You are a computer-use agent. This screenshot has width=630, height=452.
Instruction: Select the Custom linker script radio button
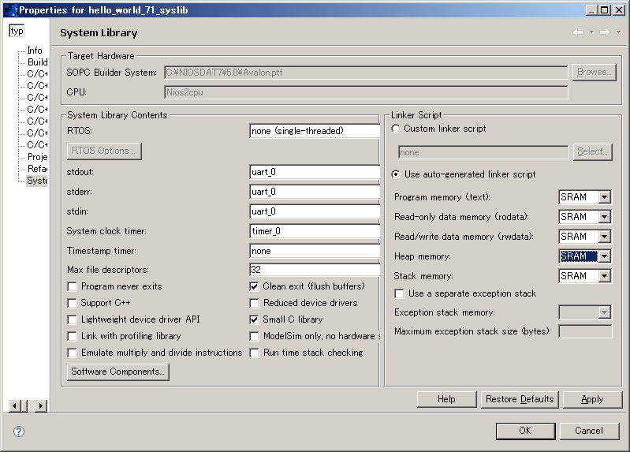point(397,129)
